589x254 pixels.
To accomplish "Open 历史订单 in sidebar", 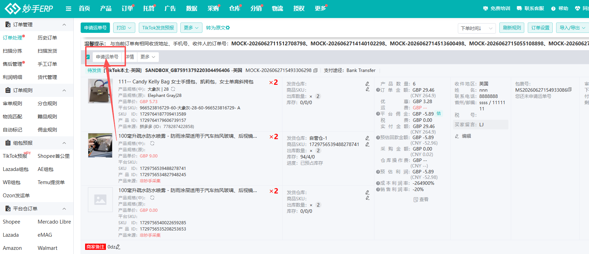I will click(x=47, y=38).
